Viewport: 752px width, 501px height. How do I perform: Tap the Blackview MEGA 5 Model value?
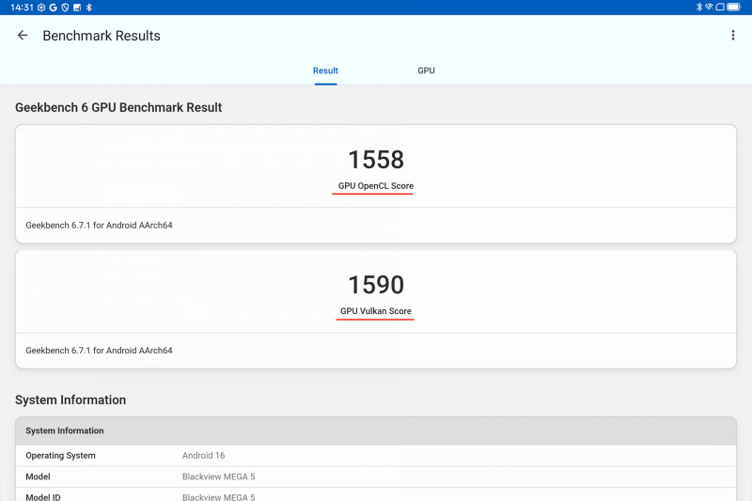[219, 477]
